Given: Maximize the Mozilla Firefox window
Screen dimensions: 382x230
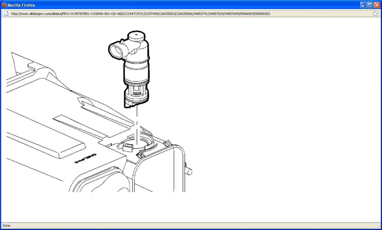Looking at the screenshot, I should [x=370, y=5].
